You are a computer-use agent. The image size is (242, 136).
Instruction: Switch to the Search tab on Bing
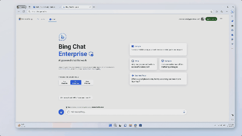click(41, 19)
